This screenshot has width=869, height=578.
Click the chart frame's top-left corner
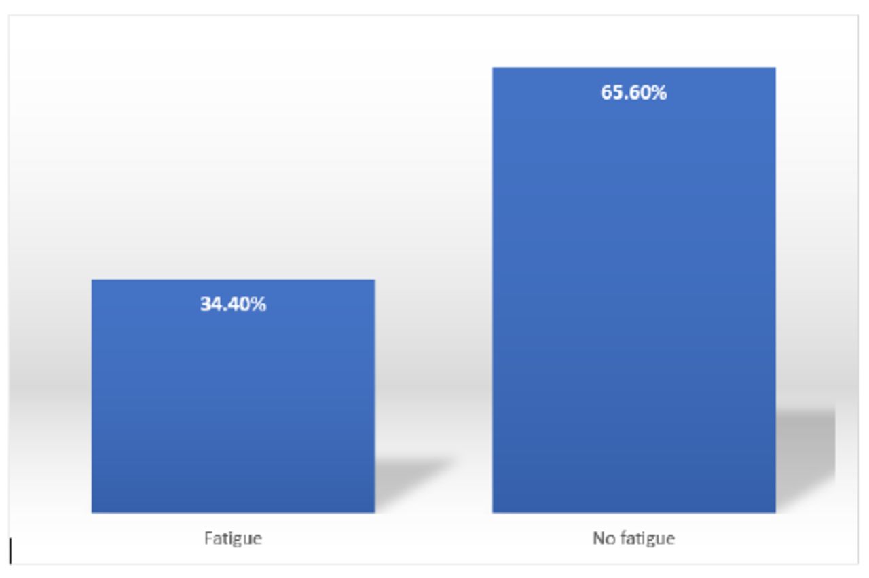click(x=10, y=16)
